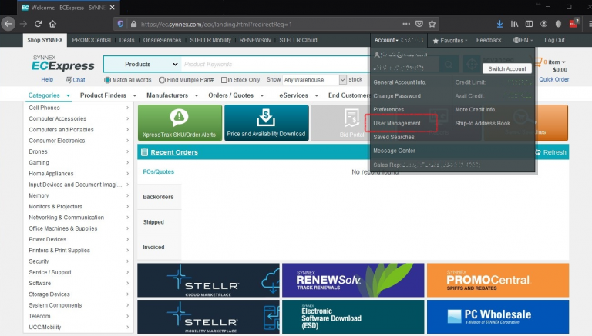The width and height of the screenshot is (592, 336).
Task: Click the Quick Order link
Action: pyautogui.click(x=554, y=79)
